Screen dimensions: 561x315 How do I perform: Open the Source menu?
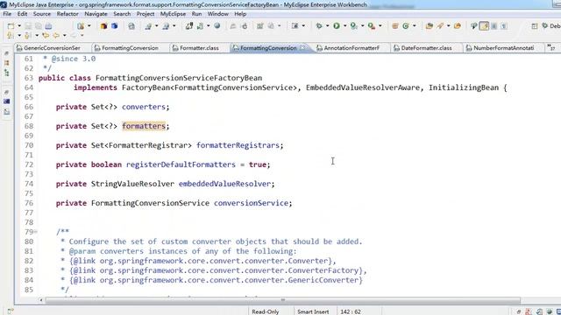(42, 14)
